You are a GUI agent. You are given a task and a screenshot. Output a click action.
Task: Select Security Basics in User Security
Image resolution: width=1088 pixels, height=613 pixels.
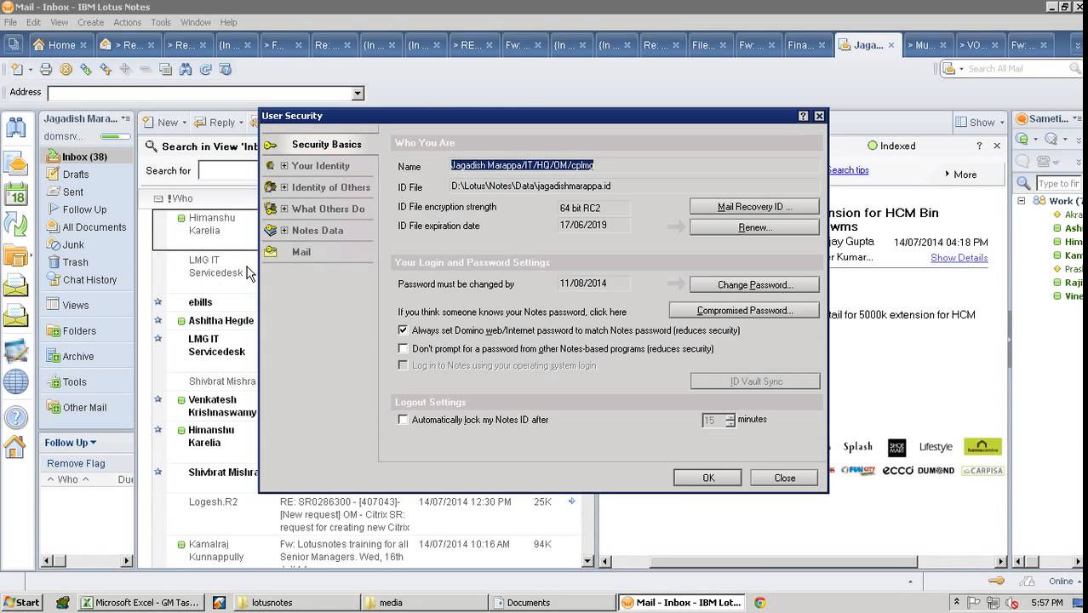point(326,145)
